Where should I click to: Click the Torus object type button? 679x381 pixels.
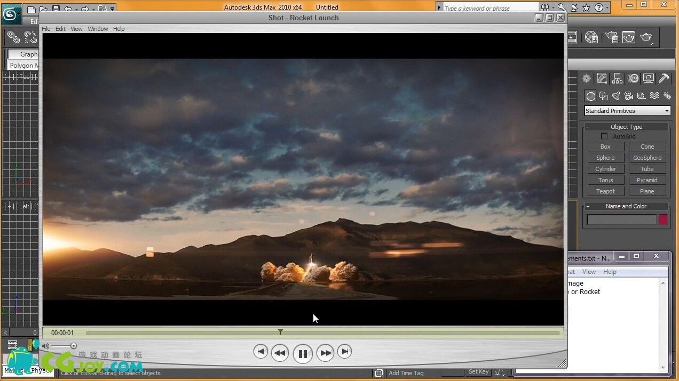(x=605, y=180)
